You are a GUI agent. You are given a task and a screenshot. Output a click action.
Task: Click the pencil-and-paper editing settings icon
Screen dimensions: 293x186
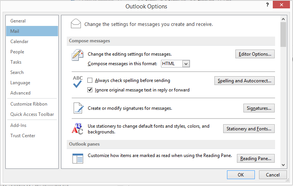[77, 56]
